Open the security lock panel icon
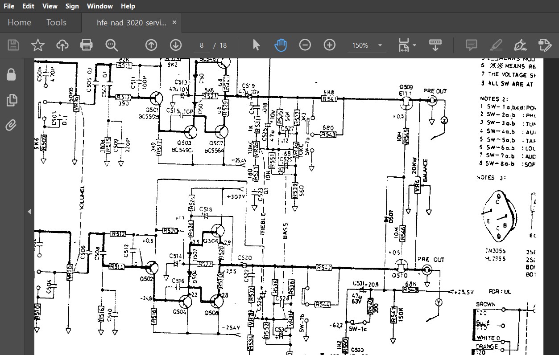The width and height of the screenshot is (559, 355). point(12,74)
